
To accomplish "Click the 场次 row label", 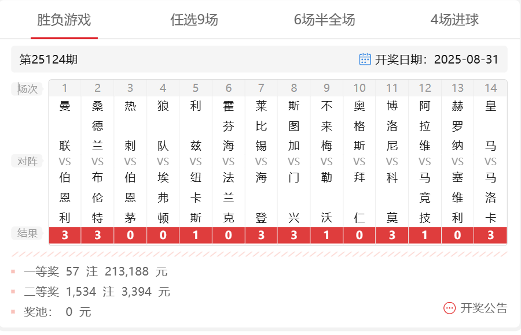I will coord(27,89).
